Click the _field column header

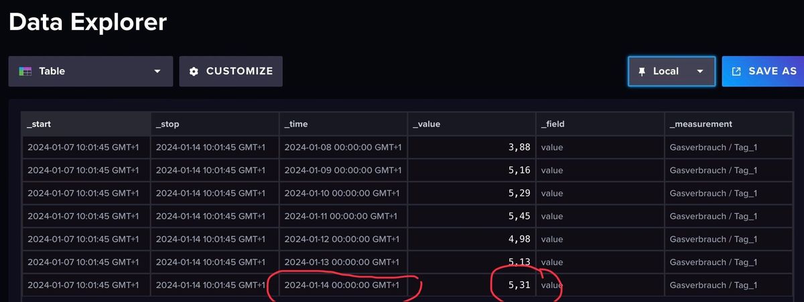(x=555, y=124)
